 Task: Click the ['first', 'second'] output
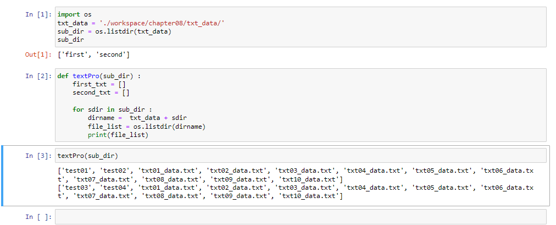point(93,54)
